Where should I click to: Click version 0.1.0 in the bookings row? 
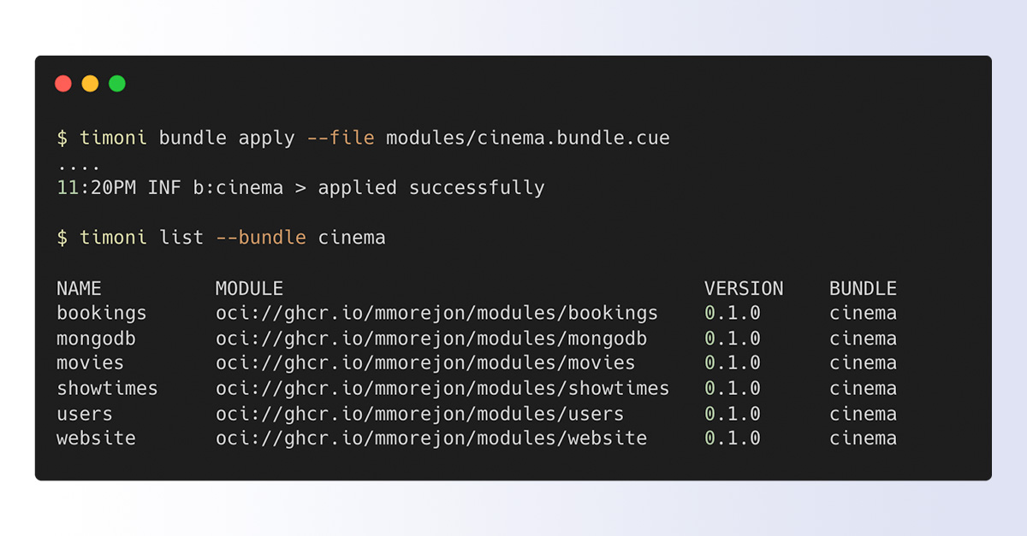733,314
